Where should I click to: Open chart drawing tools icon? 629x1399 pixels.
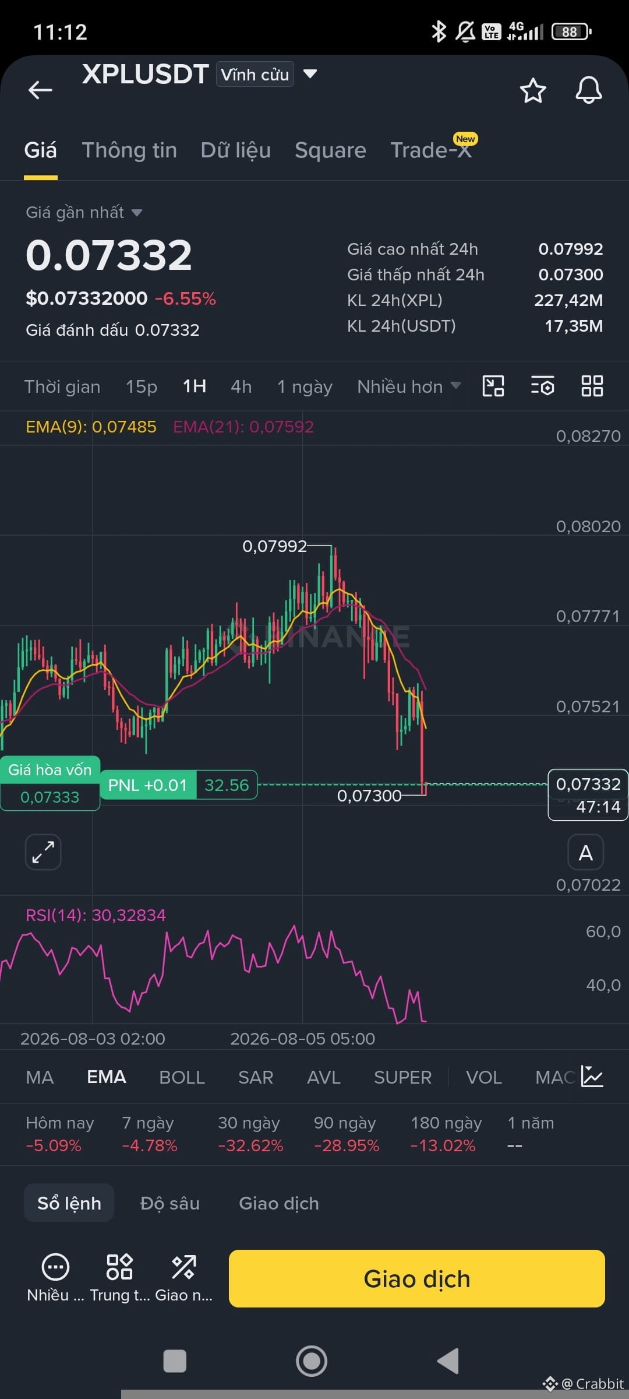(493, 386)
